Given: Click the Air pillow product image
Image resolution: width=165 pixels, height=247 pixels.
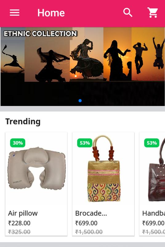Looking at the screenshot, I should coord(36,169).
